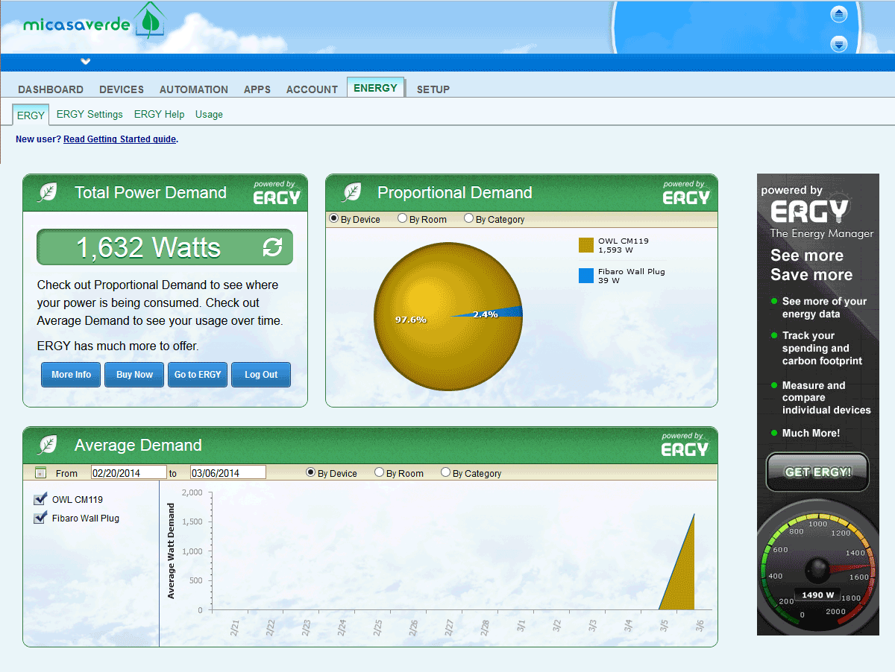Image resolution: width=895 pixels, height=672 pixels.
Task: Click the leaf icon in Proportional Demand header
Action: (x=351, y=193)
